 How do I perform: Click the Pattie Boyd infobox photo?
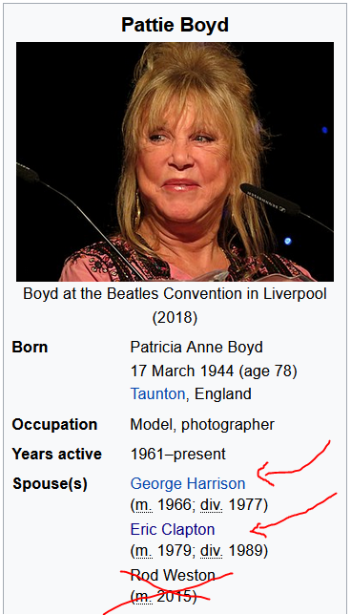pos(175,161)
